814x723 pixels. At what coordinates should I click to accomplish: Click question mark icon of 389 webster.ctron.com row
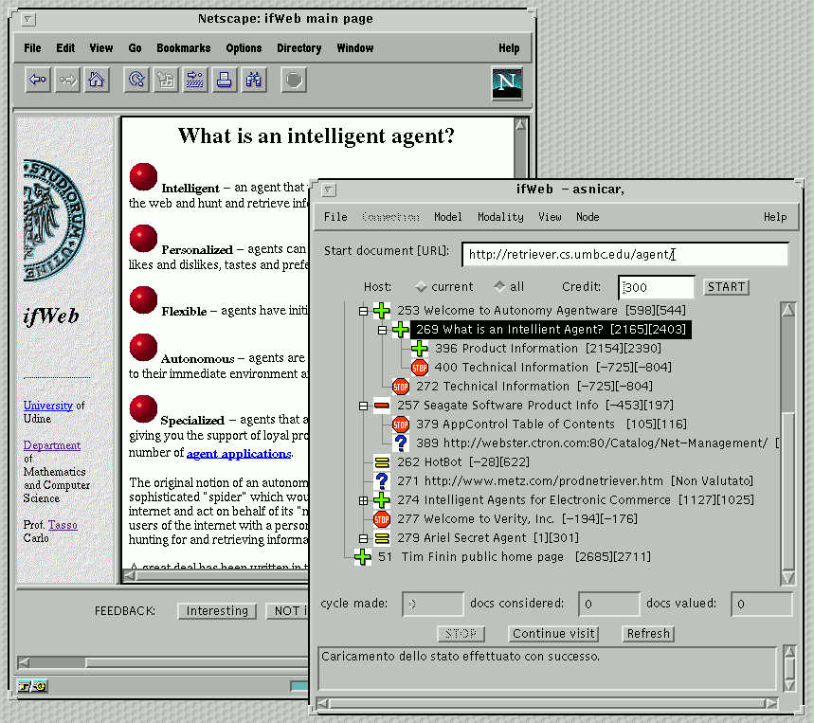(x=400, y=443)
